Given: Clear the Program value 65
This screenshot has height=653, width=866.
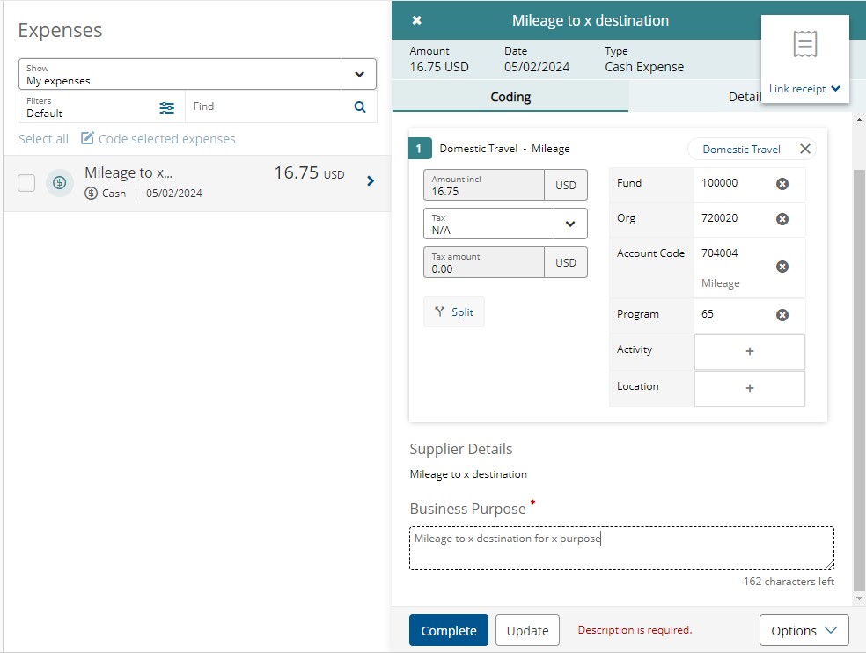Looking at the screenshot, I should coord(782,315).
